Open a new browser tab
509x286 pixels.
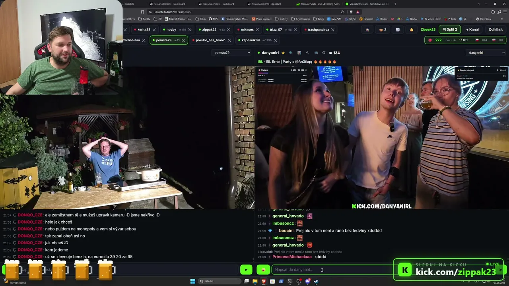pos(395,4)
